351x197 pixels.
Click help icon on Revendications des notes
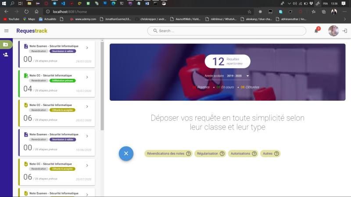[x=189, y=154]
